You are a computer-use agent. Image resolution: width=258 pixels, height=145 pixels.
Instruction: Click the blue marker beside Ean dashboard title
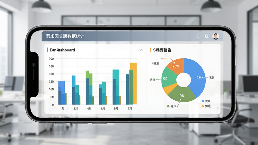click(47, 50)
